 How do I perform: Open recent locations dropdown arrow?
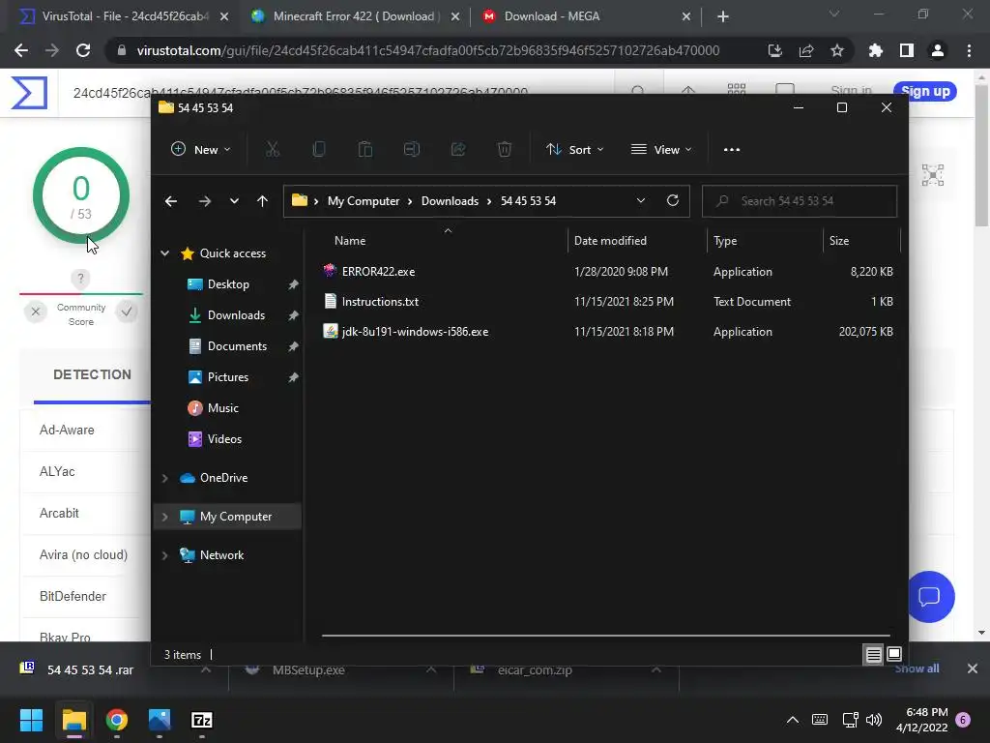pos(234,201)
